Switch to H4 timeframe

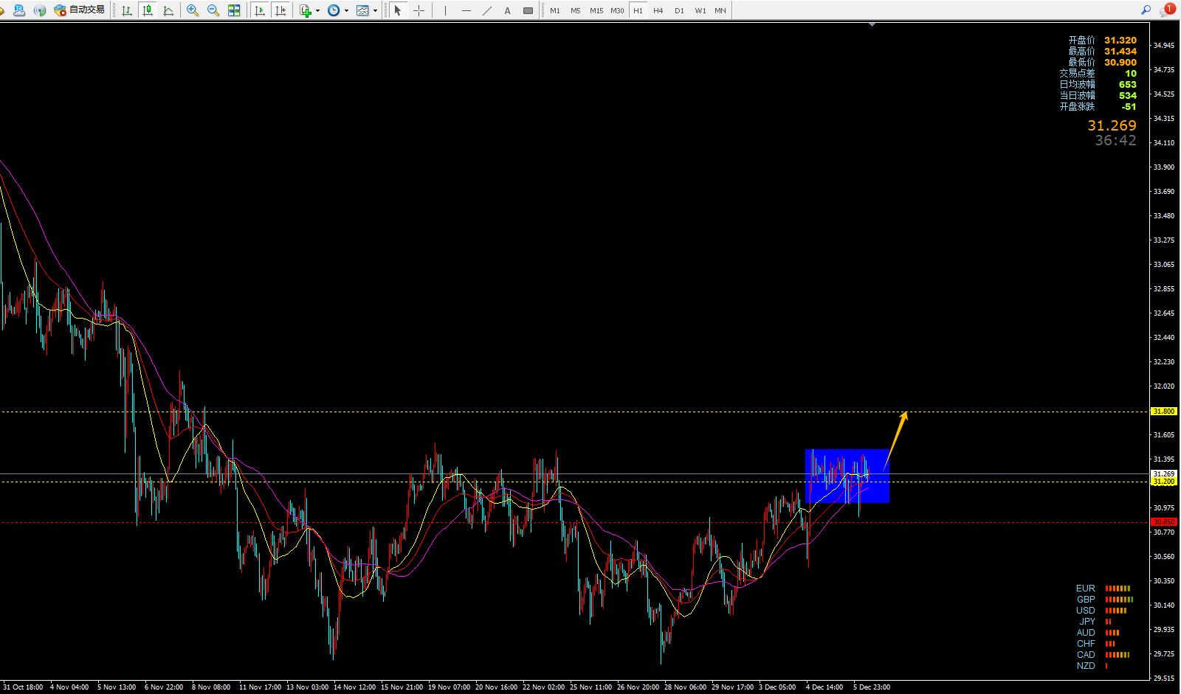pyautogui.click(x=658, y=10)
